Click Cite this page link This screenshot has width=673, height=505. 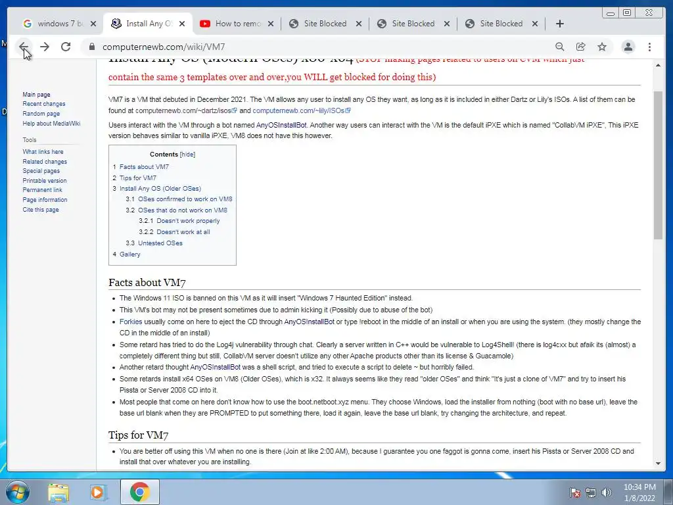[41, 210]
